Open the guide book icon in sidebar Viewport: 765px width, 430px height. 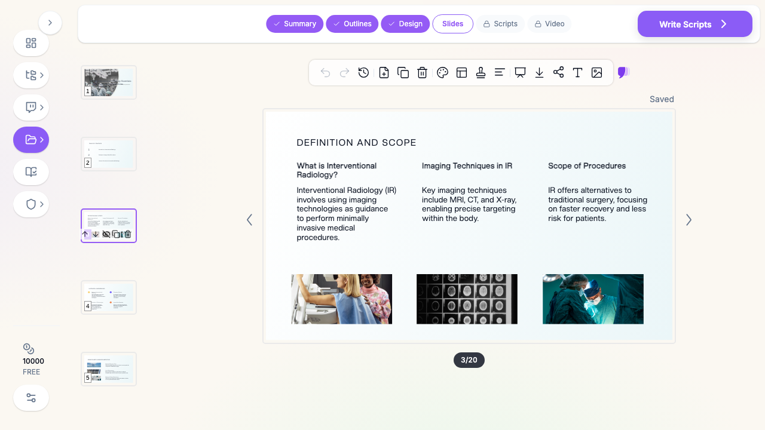point(31,172)
